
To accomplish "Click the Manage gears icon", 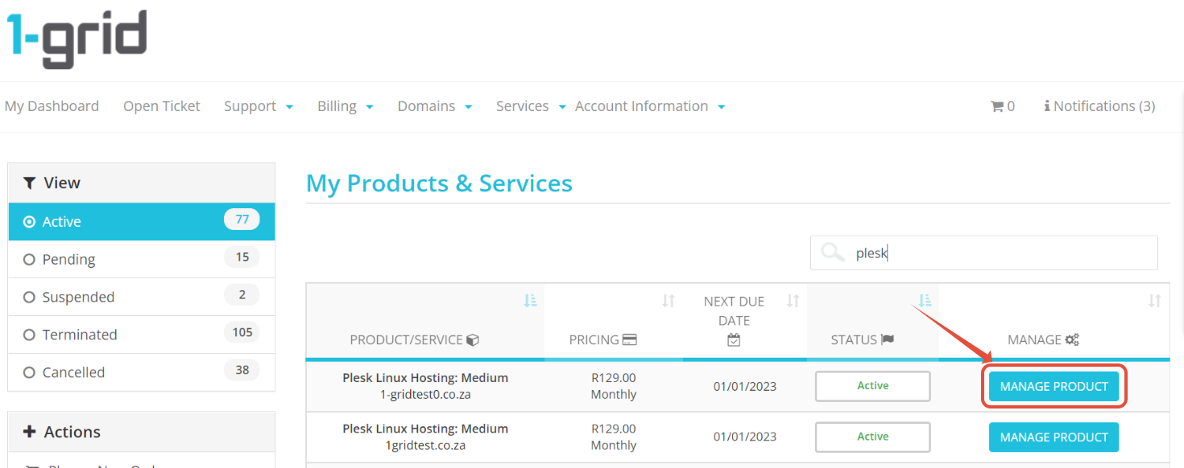I will pos(1072,340).
